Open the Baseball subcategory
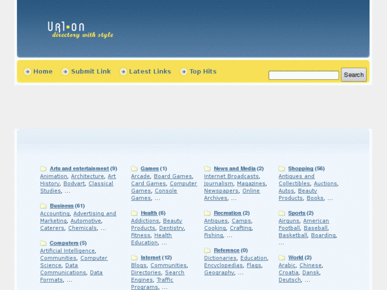 316,228
